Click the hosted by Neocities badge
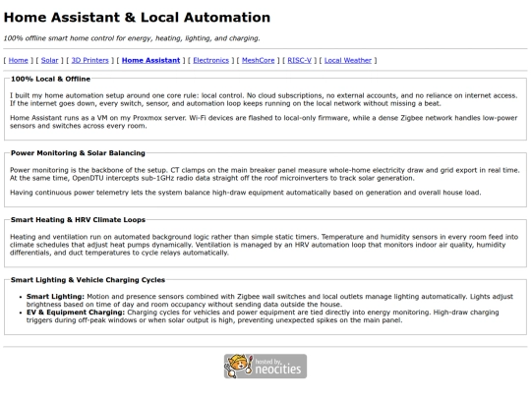The image size is (531, 398). 265,367
